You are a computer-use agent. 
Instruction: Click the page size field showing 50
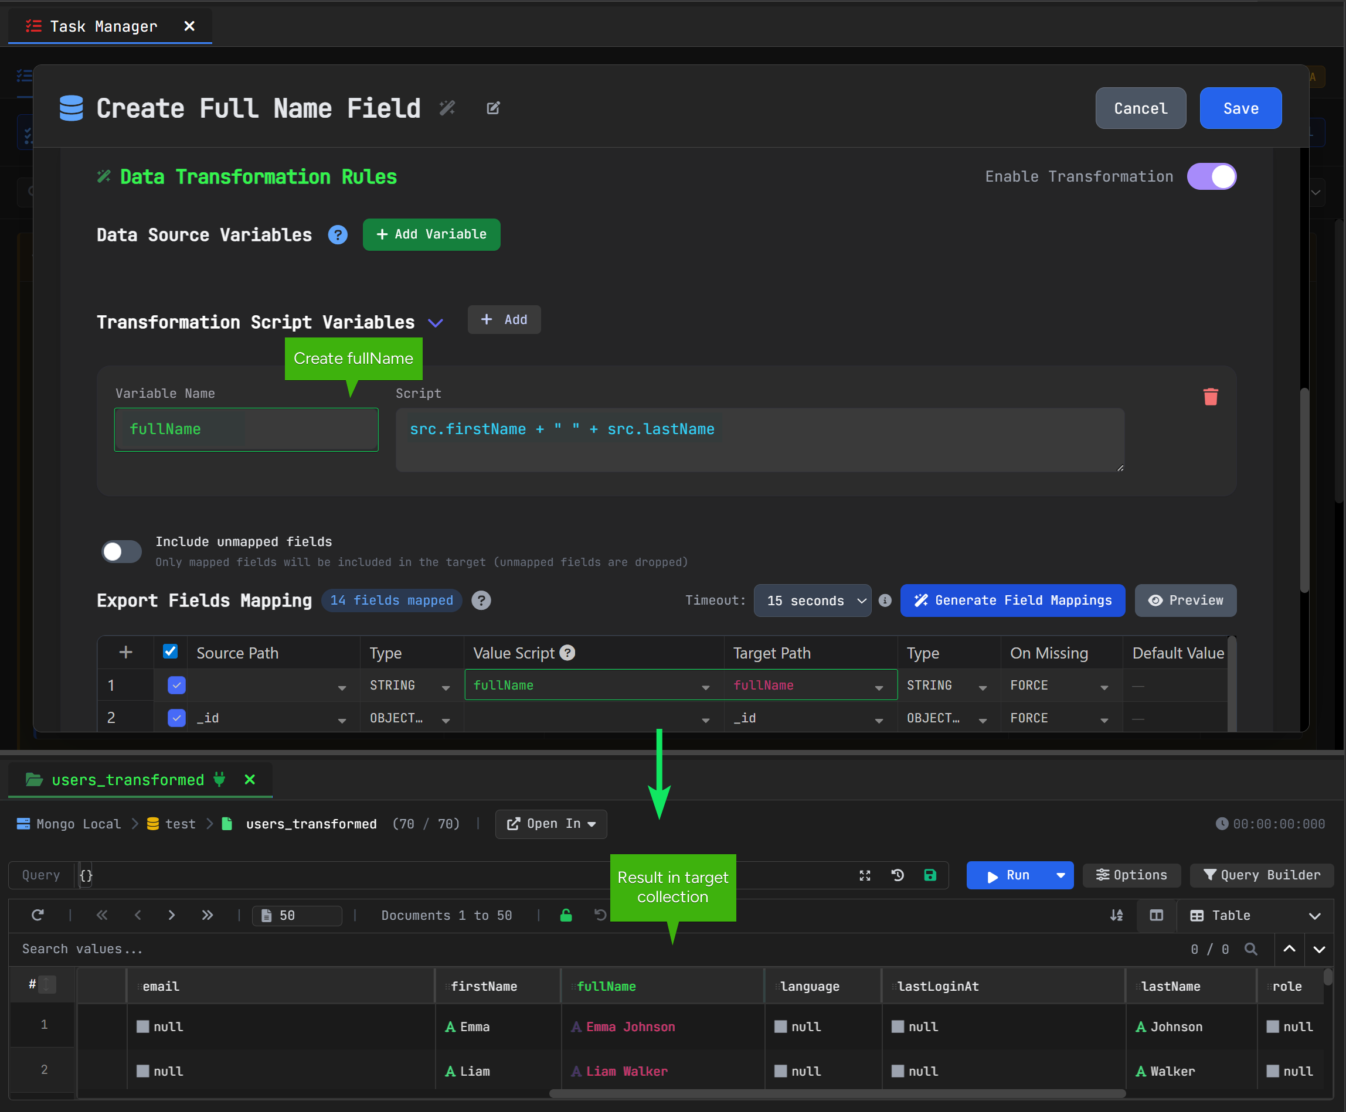(297, 915)
